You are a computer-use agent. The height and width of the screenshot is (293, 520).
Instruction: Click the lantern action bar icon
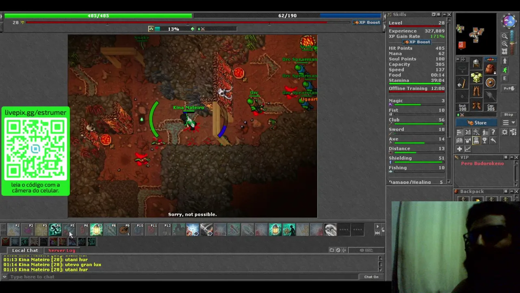(x=275, y=230)
